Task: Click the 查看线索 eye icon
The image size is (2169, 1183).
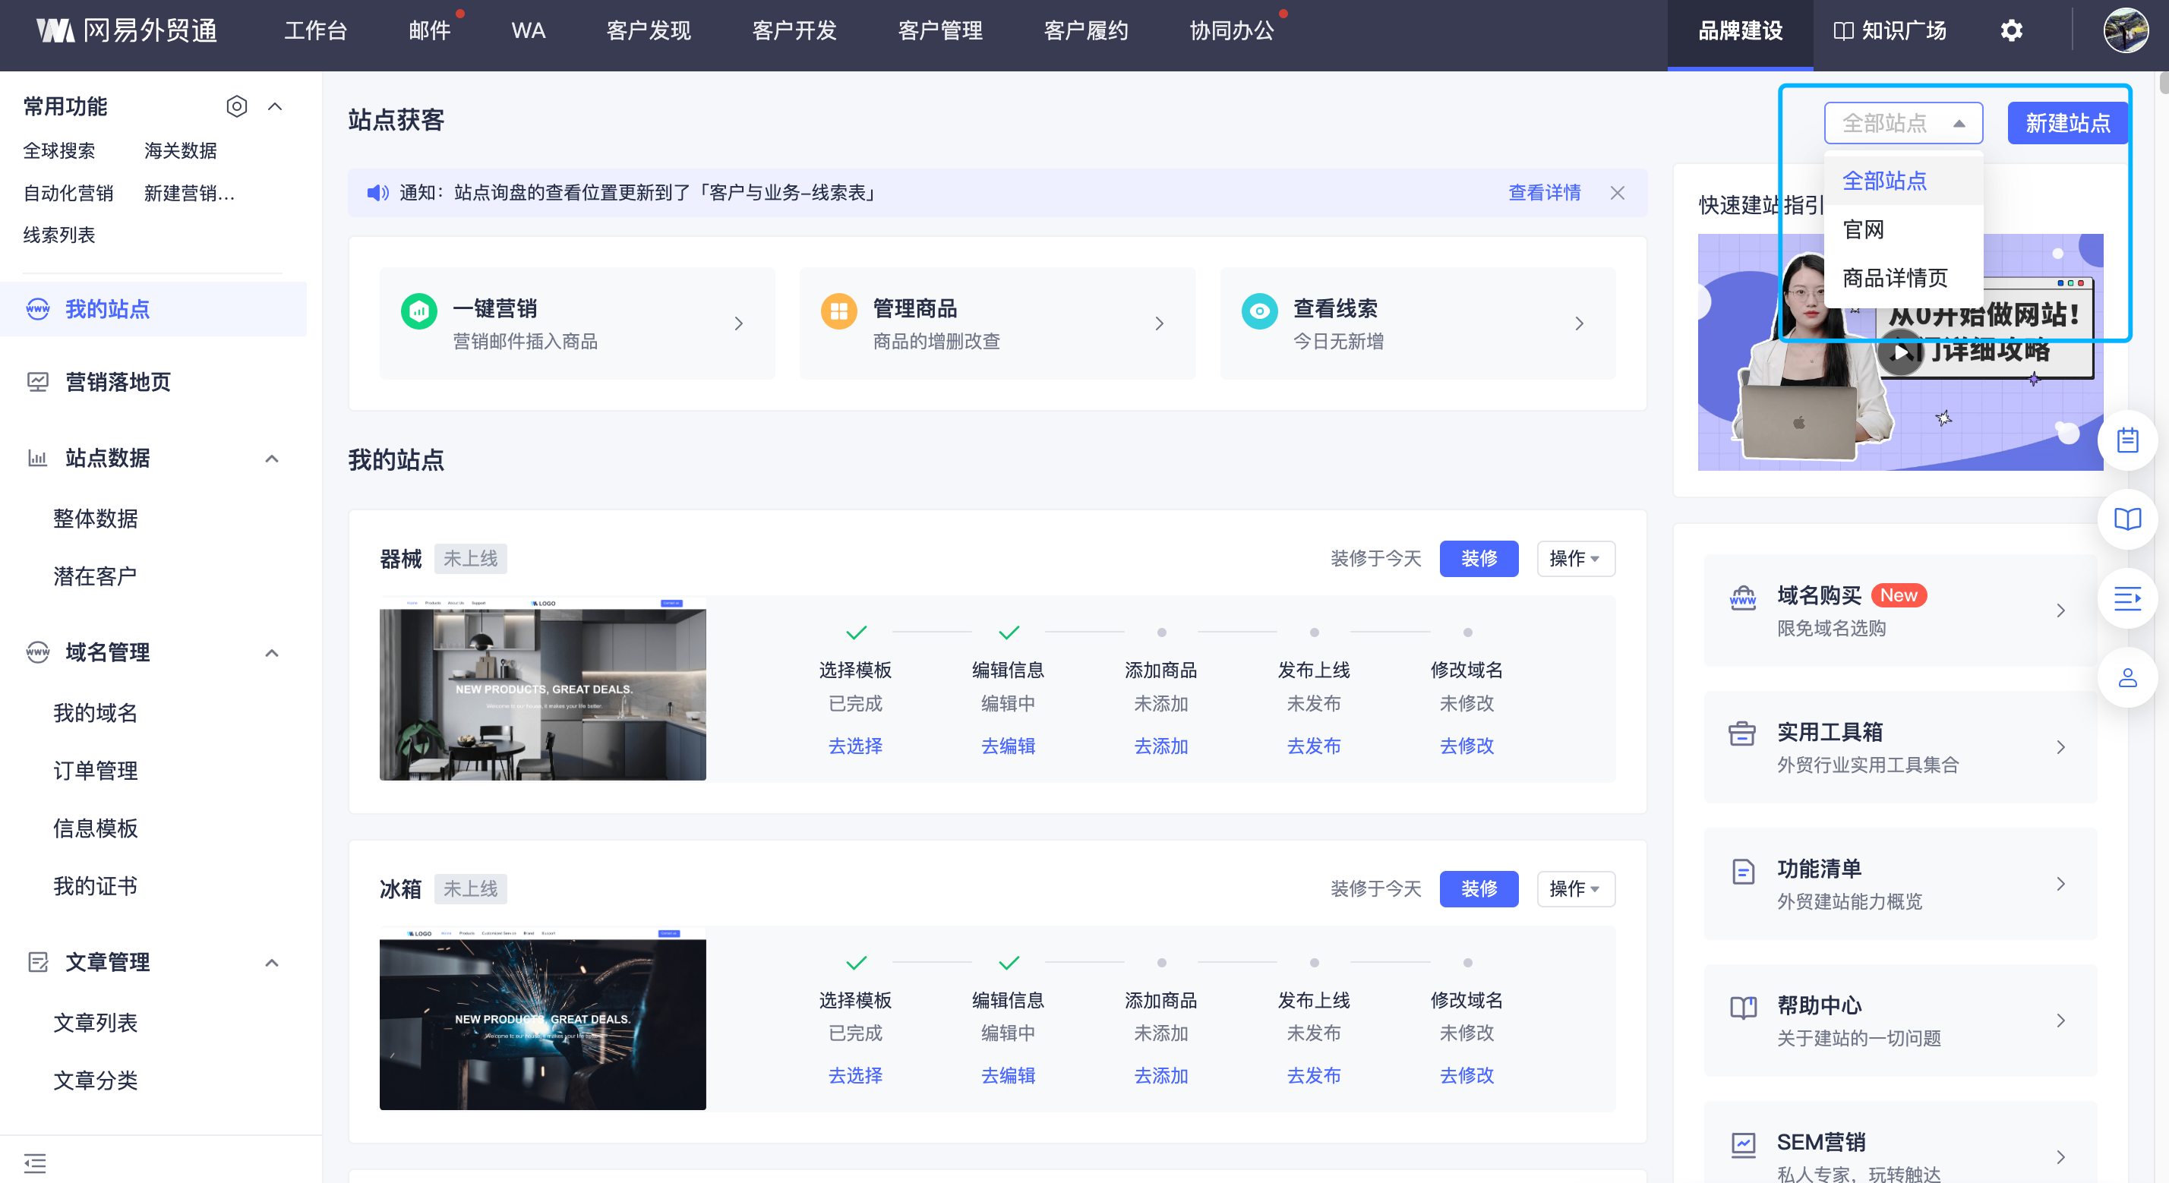Action: click(1259, 311)
